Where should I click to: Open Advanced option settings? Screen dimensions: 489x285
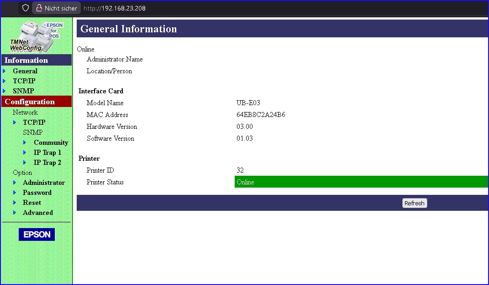(38, 213)
